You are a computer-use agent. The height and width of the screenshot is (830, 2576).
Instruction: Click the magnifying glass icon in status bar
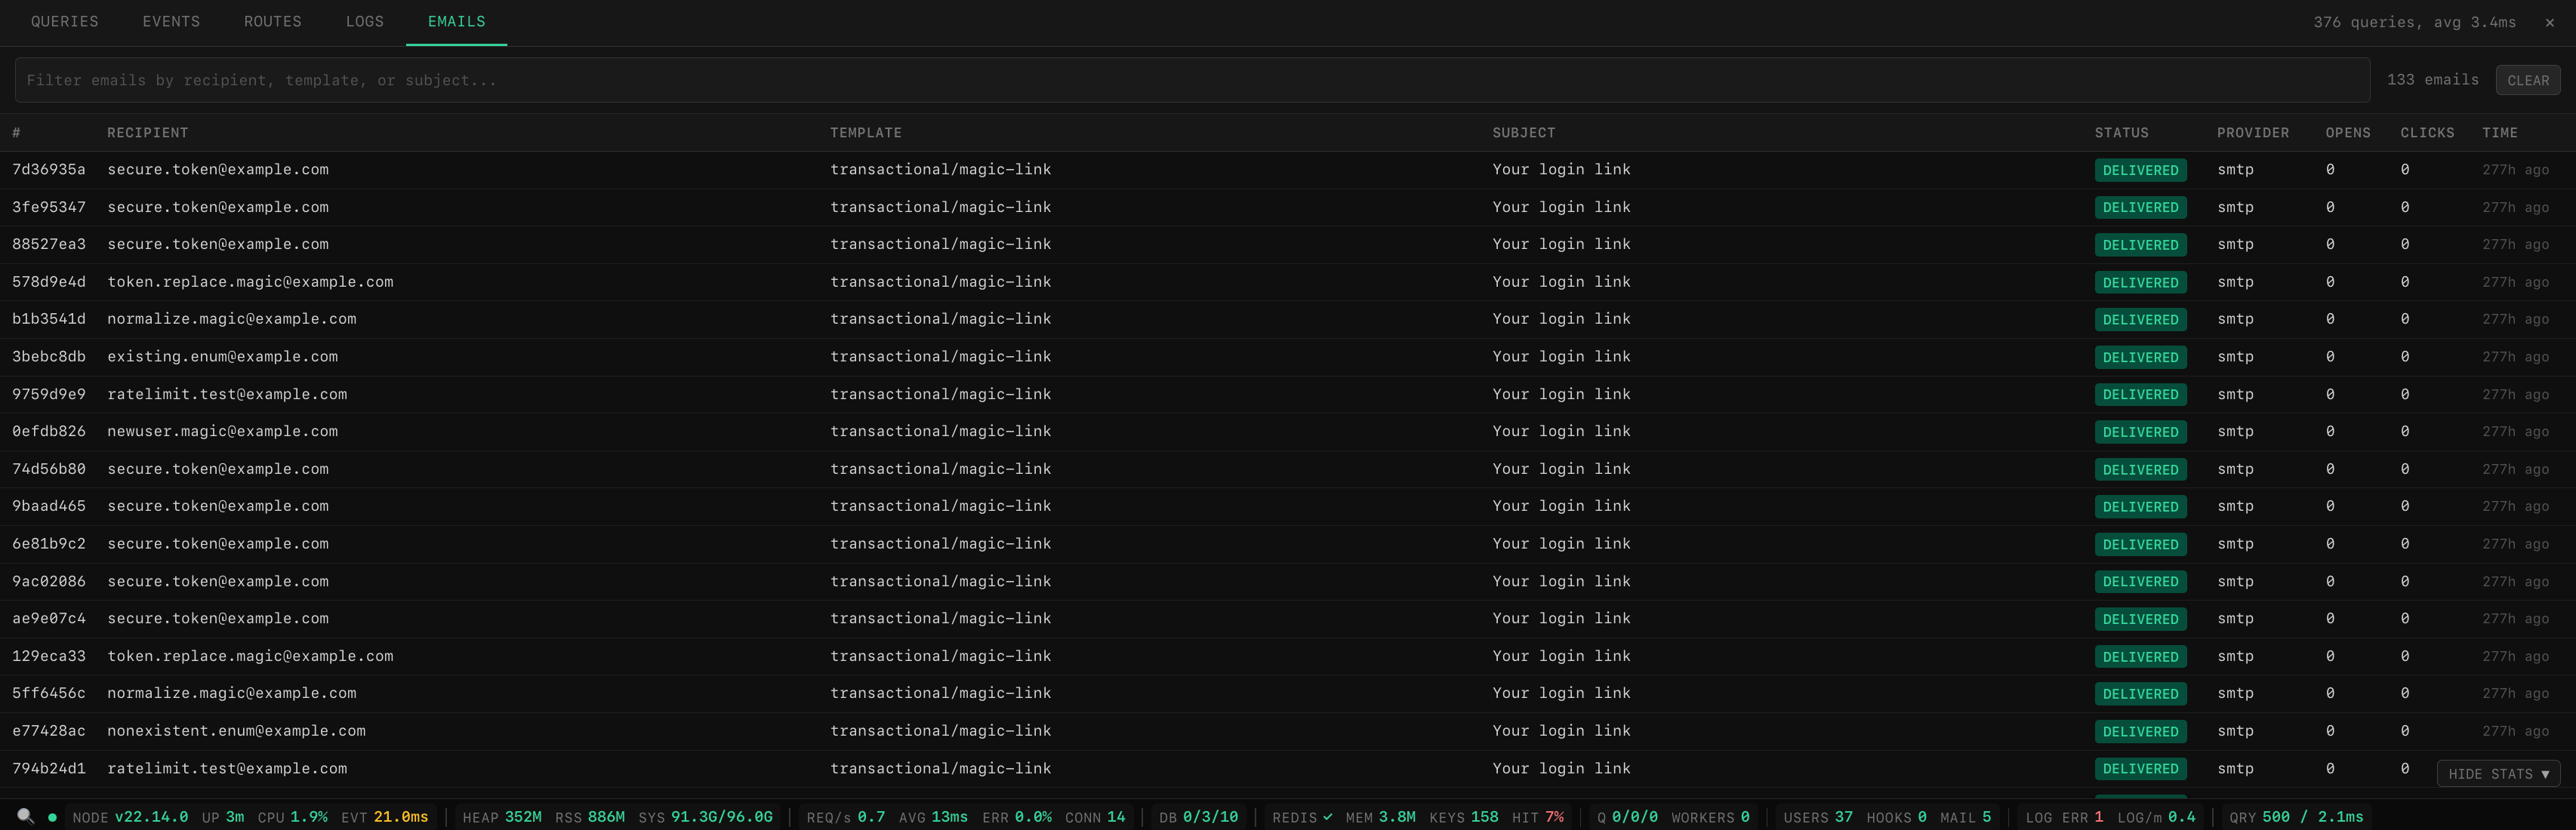[25, 816]
